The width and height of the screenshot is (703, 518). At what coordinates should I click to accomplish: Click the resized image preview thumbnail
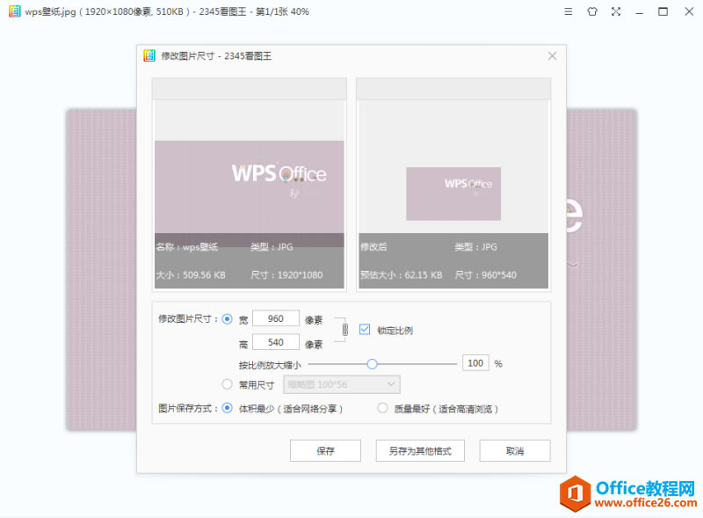pyautogui.click(x=453, y=193)
